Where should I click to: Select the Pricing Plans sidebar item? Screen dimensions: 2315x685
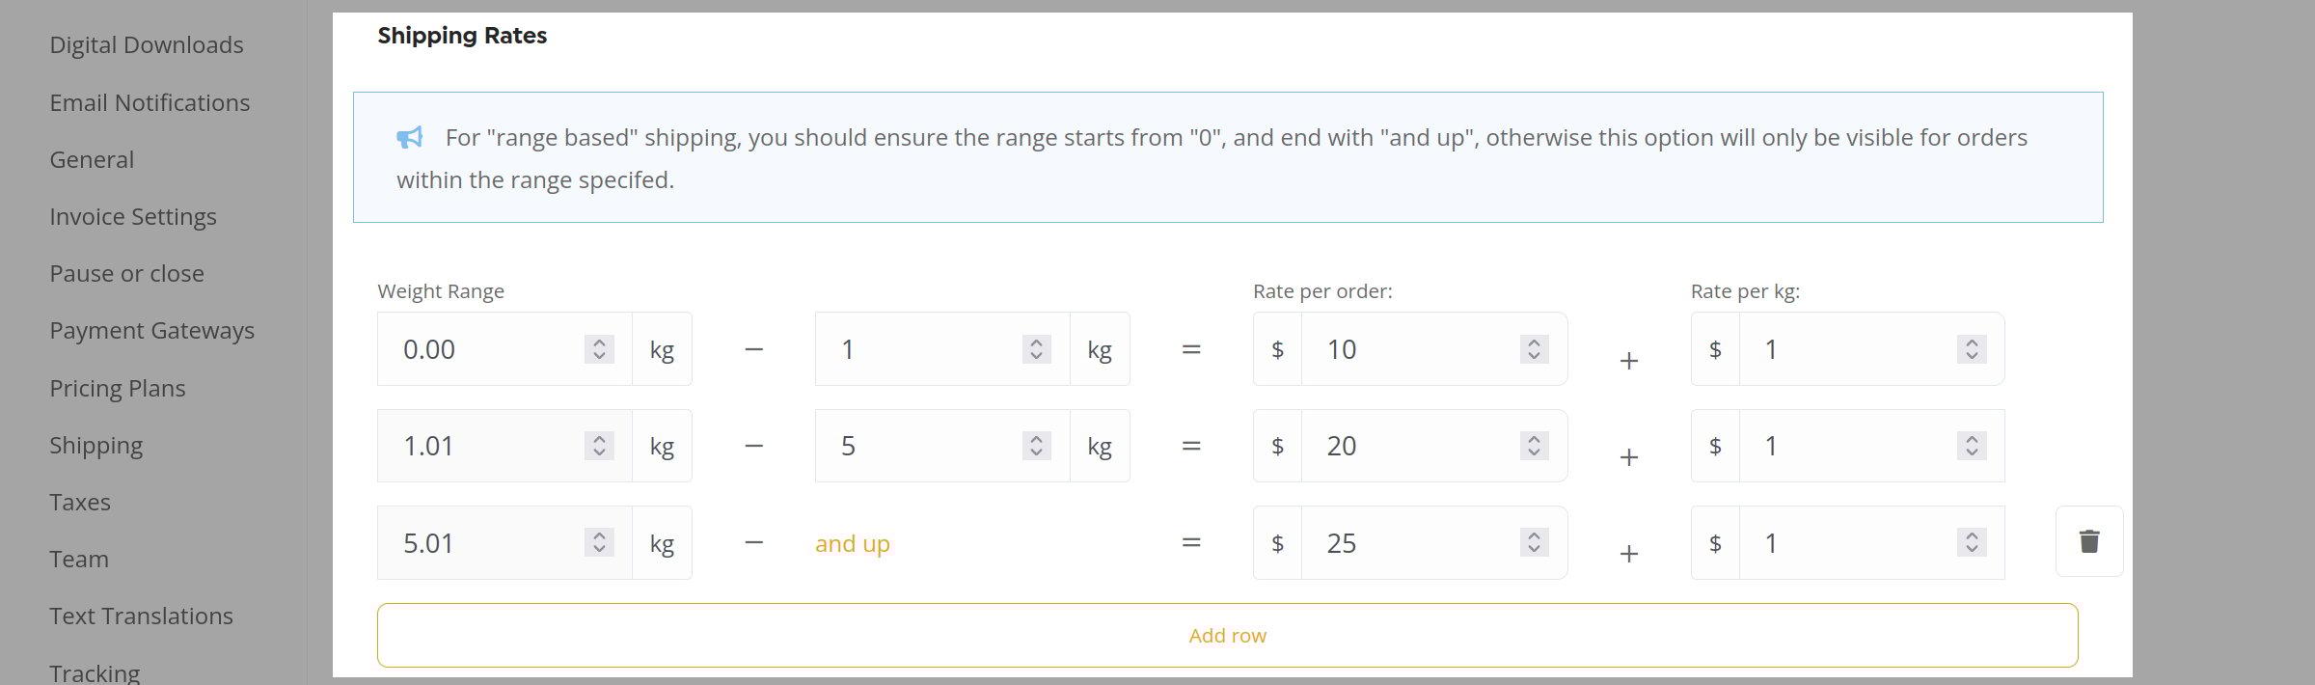point(118,388)
